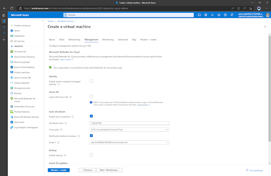271x176 pixels.
Task: Go to the Windows Server breadcrumb
Action: (65, 21)
